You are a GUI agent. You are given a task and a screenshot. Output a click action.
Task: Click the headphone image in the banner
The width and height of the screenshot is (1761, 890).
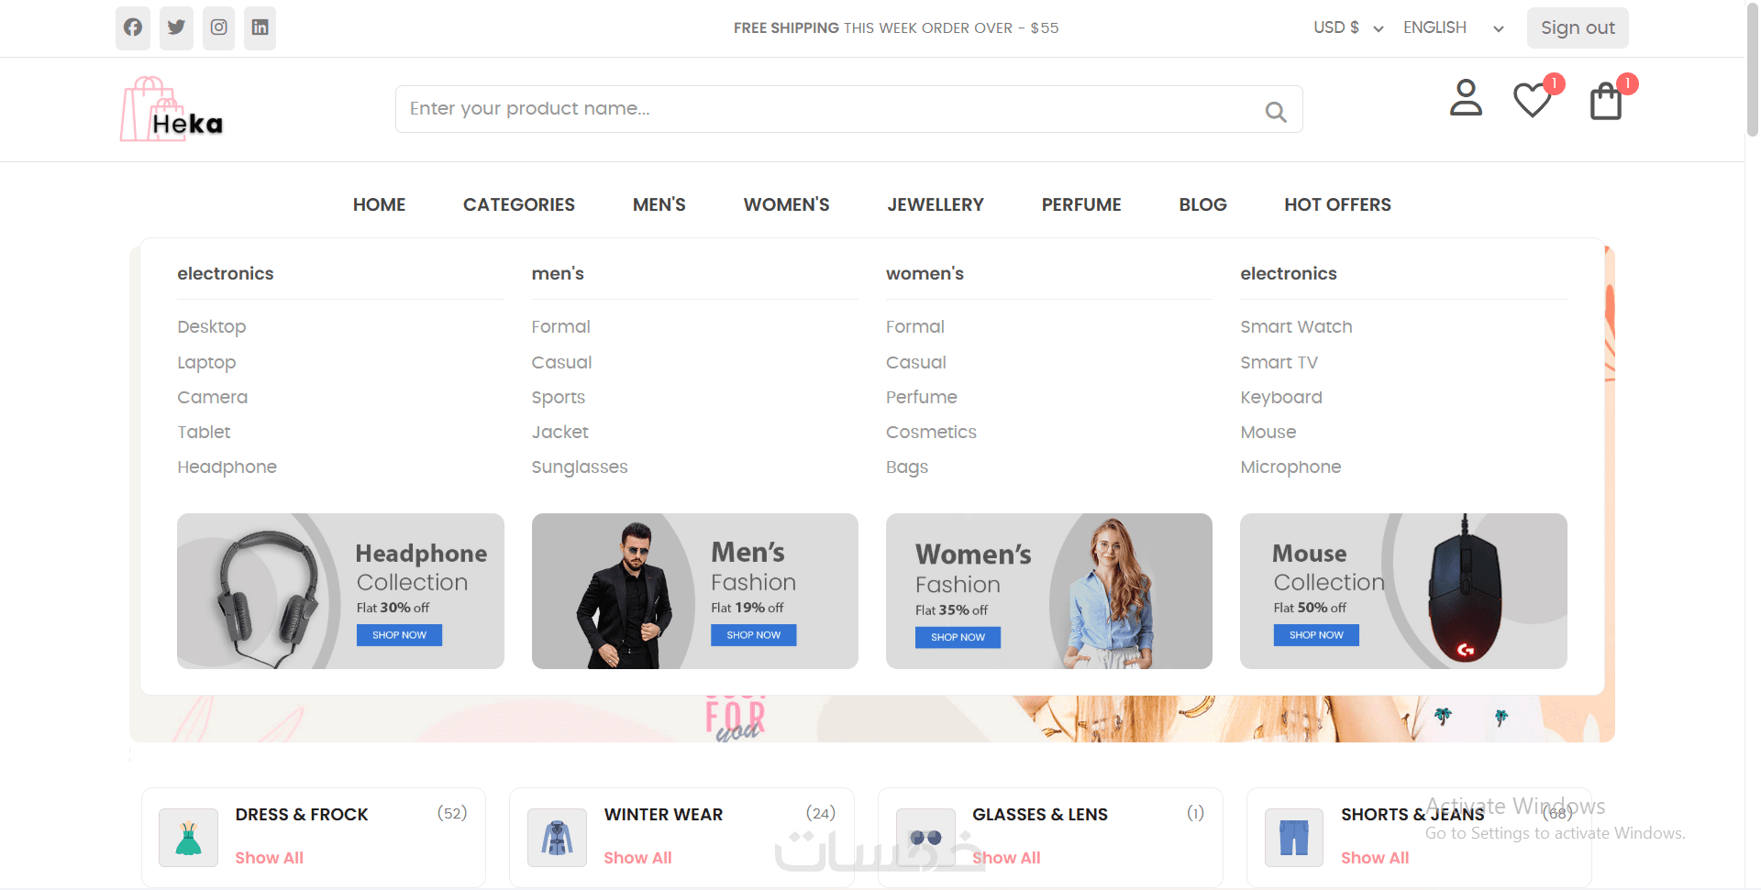pos(267,597)
